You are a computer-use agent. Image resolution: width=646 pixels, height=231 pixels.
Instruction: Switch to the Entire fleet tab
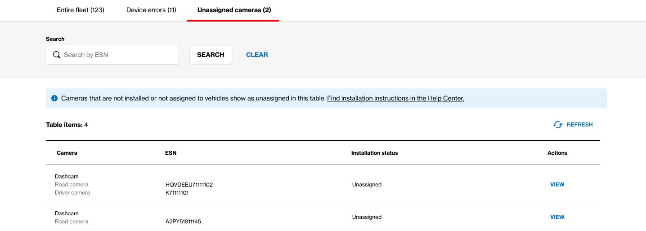81,10
